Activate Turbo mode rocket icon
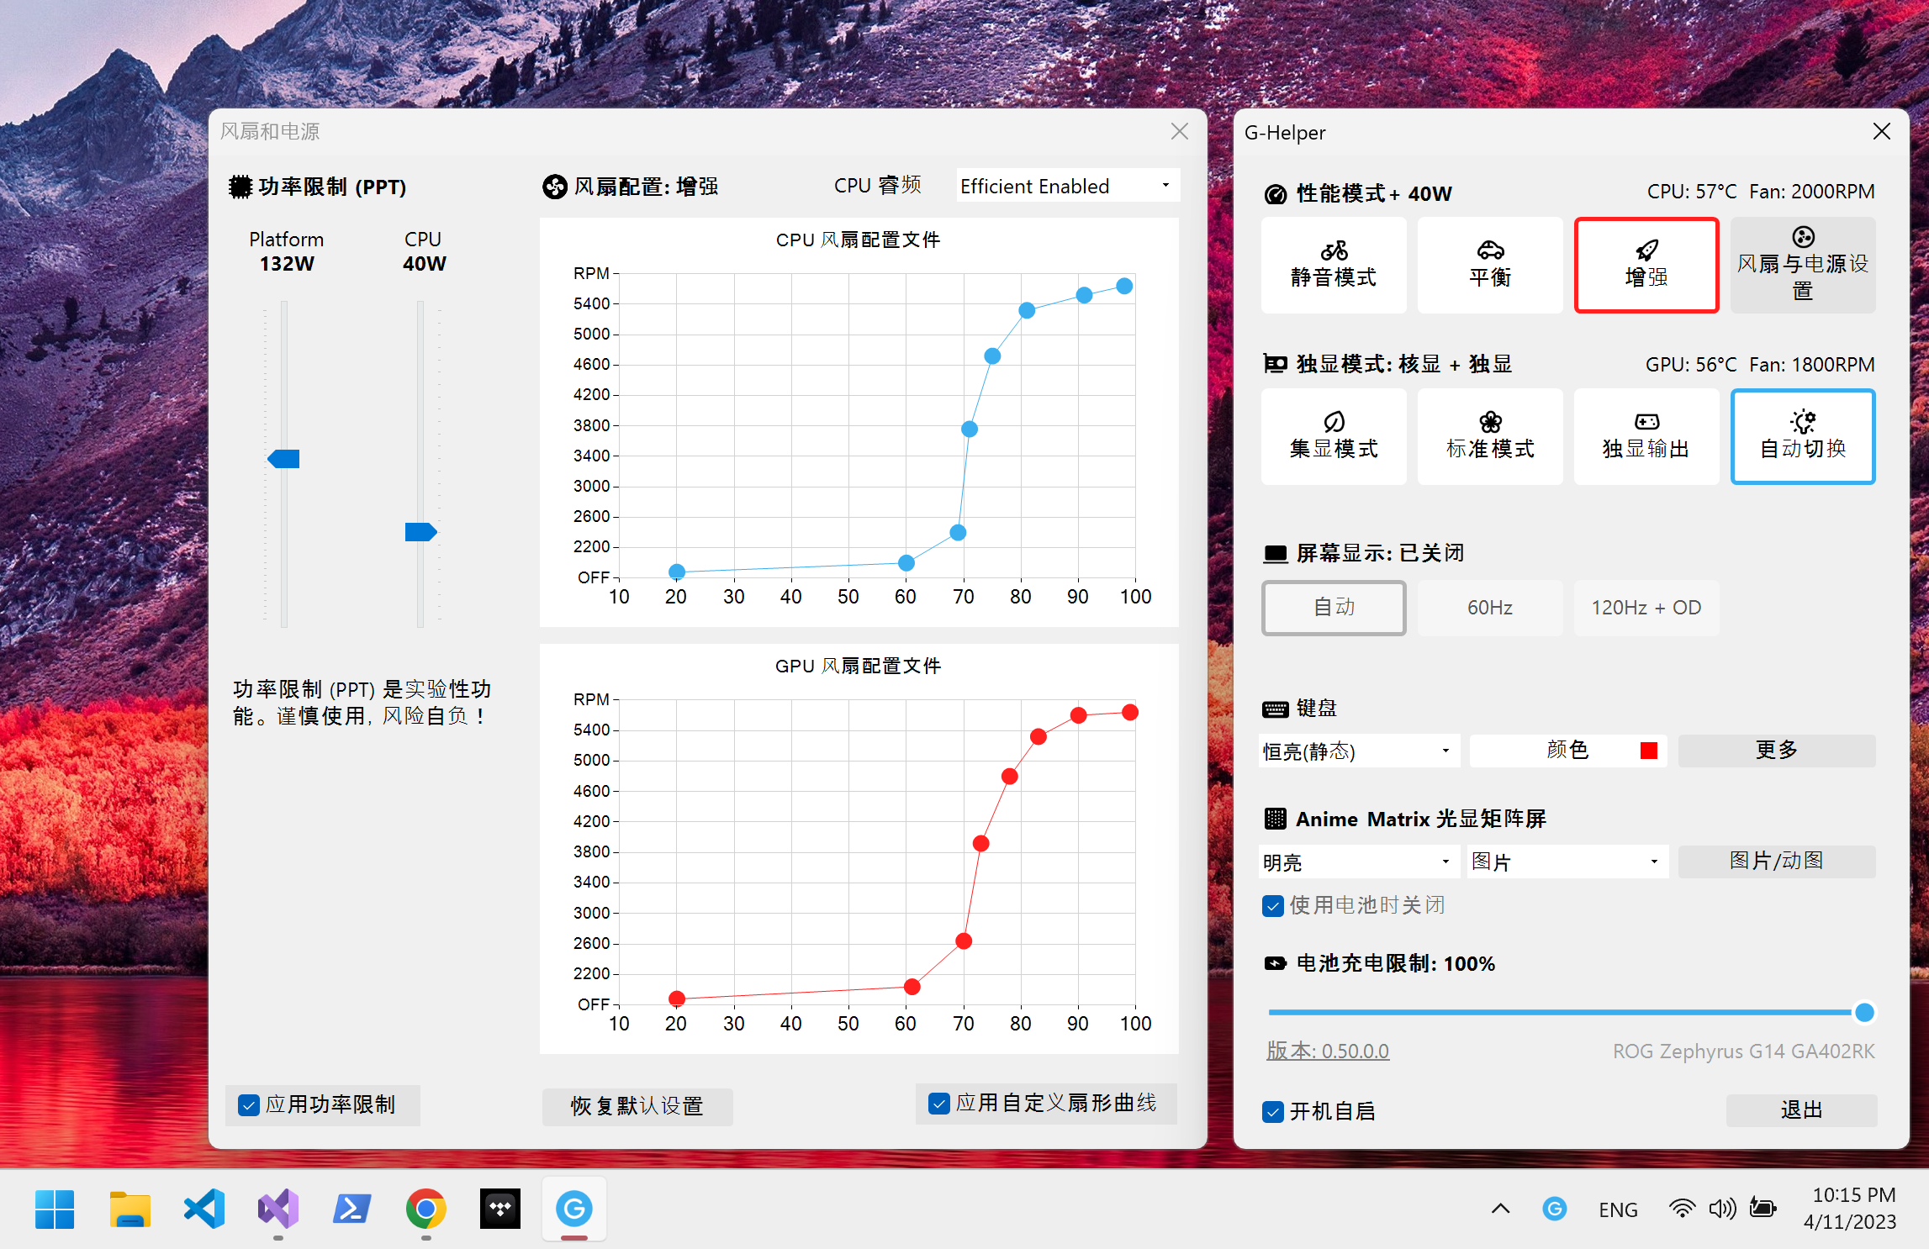The height and width of the screenshot is (1249, 1929). click(x=1646, y=251)
